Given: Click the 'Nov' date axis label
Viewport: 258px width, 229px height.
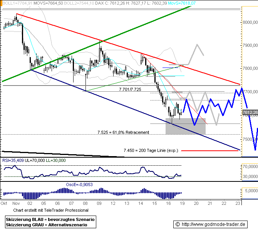Looking at the screenshot, I should tap(16, 203).
